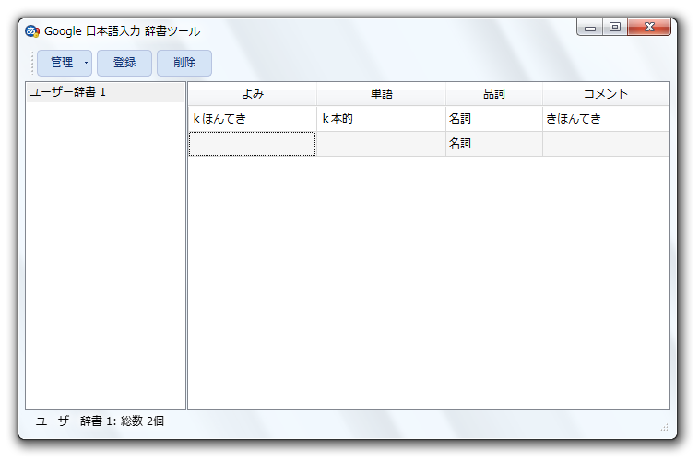Viewport: 699px width, 462px height.
Task: Click the 登録 button
Action: click(124, 63)
